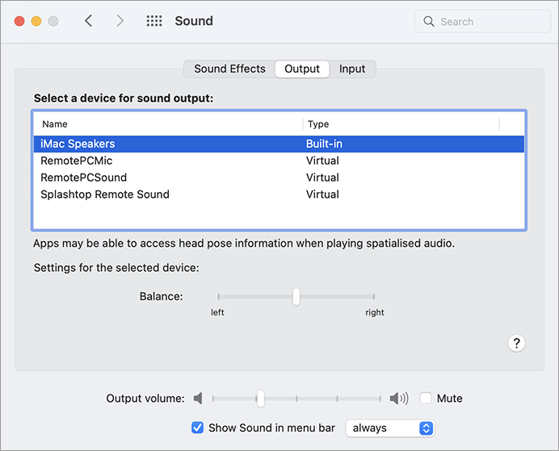Click the back navigation arrow
Viewport: 559px width, 451px height.
coord(89,21)
